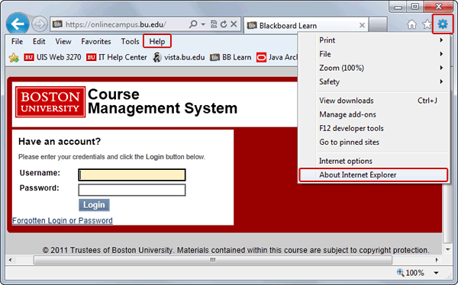Click horizontal scrollbar right arrow
The height and width of the screenshot is (285, 458).
pos(437,260)
